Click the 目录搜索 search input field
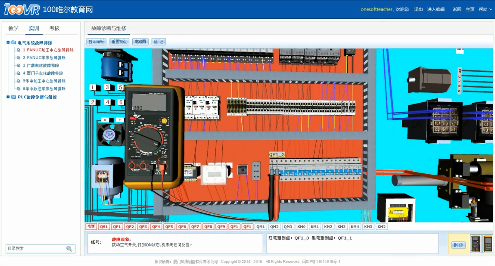Image resolution: width=495 pixels, height=266 pixels. [36, 249]
